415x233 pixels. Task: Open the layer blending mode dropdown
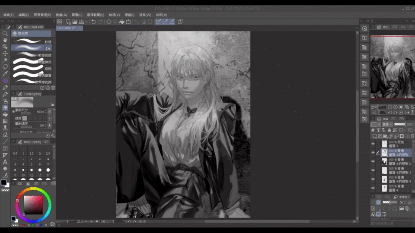click(x=387, y=124)
